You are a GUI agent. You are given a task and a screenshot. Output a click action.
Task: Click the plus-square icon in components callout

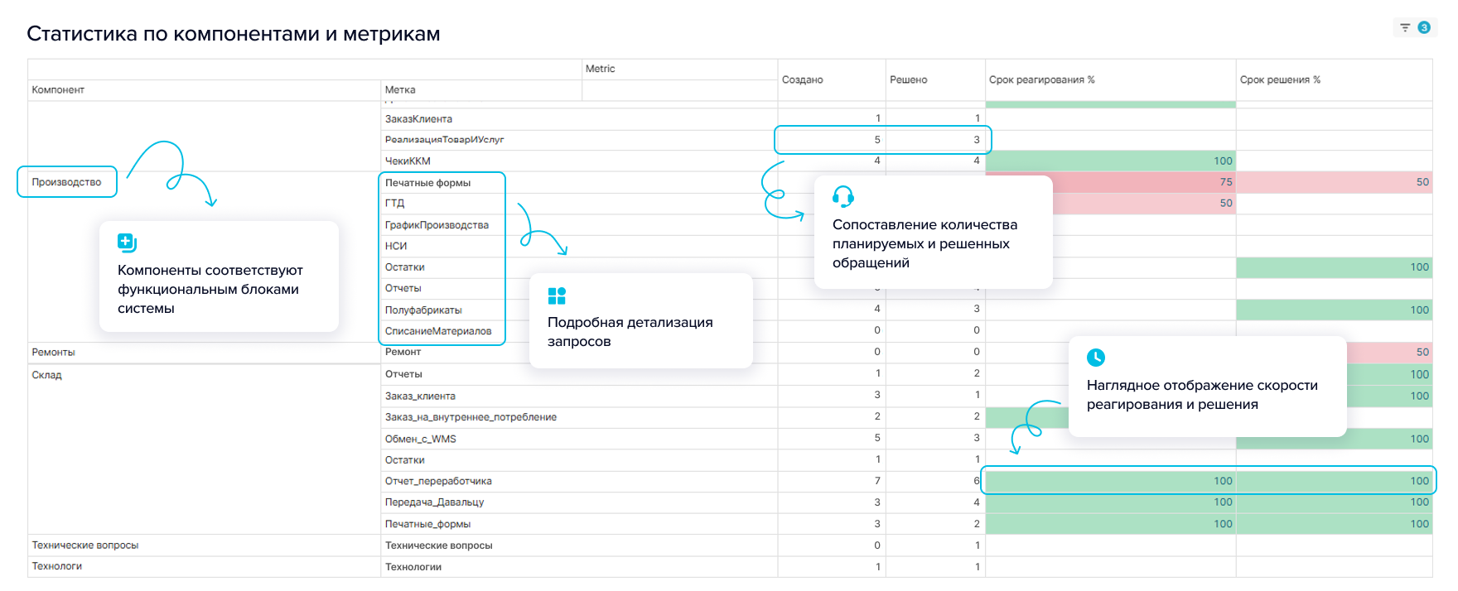tap(127, 243)
